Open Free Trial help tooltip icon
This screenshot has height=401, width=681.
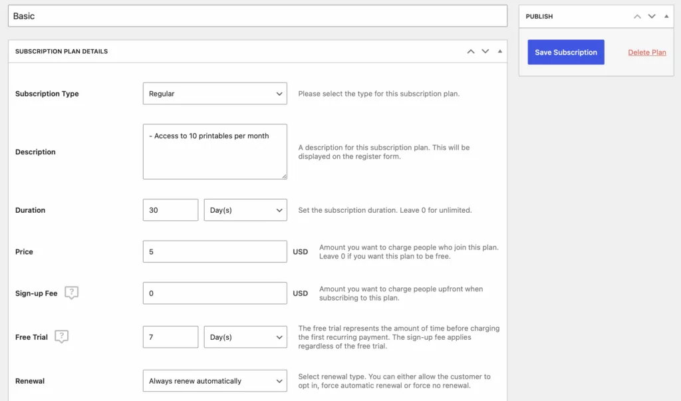62,336
